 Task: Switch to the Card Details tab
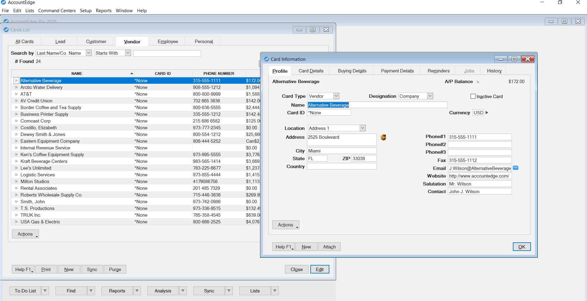pos(311,71)
